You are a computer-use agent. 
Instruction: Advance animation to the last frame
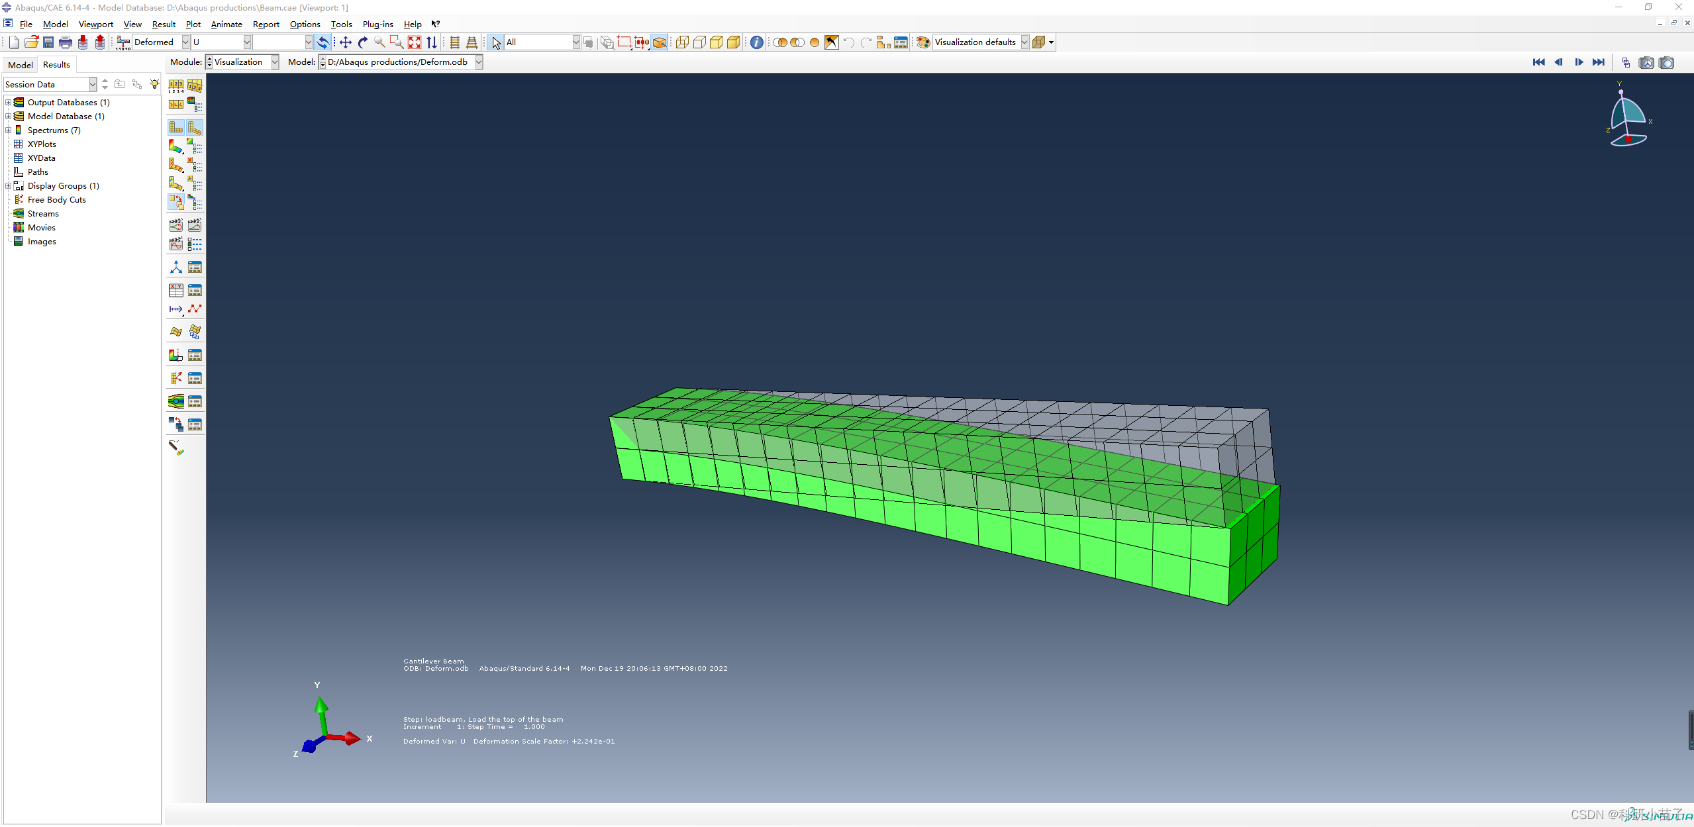(1599, 63)
